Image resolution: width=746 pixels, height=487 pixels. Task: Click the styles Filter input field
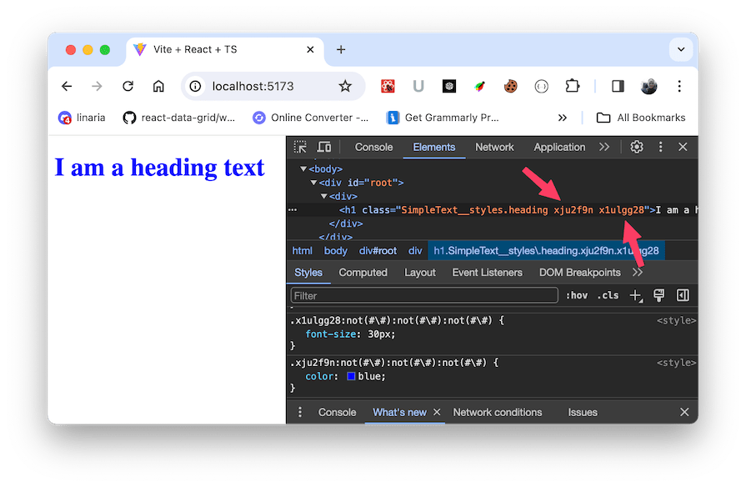[423, 294]
